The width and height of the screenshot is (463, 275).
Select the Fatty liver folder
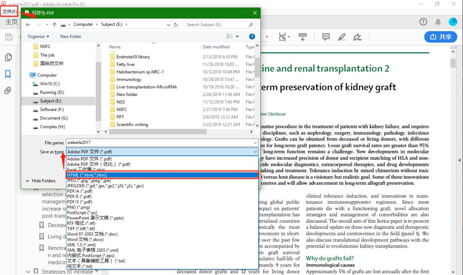pyautogui.click(x=126, y=64)
